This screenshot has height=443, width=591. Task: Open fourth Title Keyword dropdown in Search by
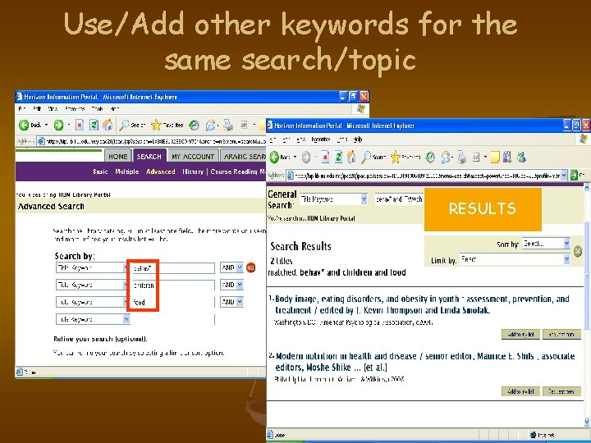pyautogui.click(x=126, y=319)
